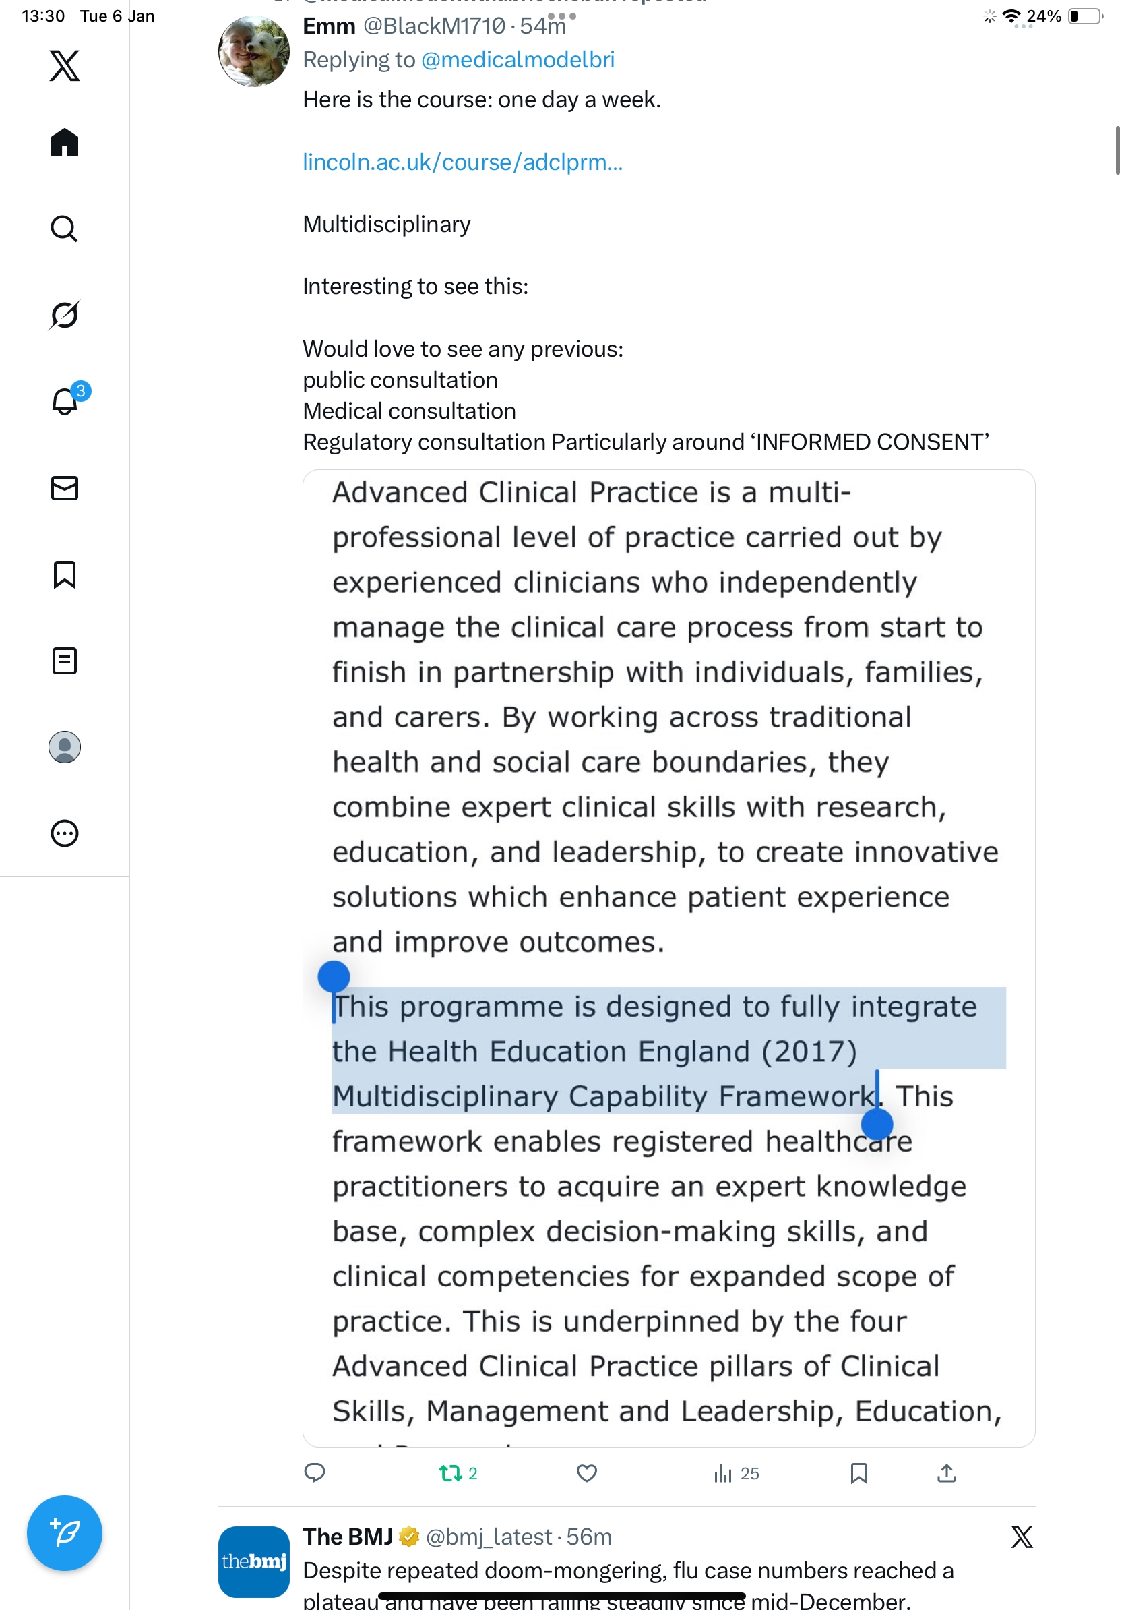Screen dimensions: 1124x1610
Task: Open the X logo home link
Action: [x=65, y=66]
